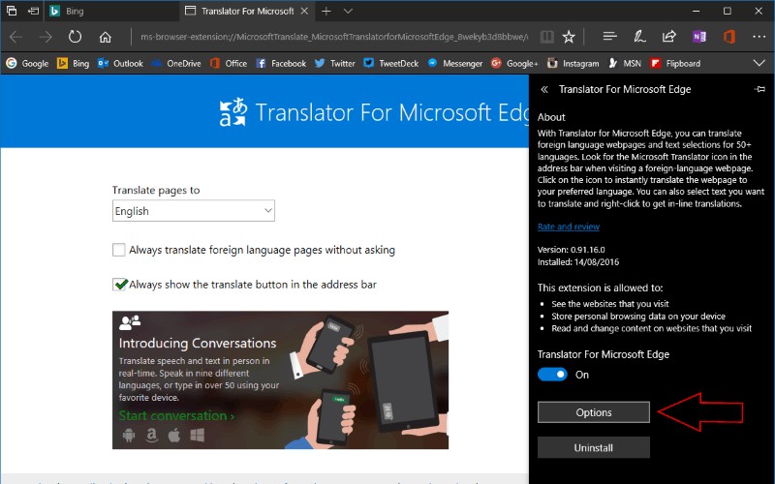The height and width of the screenshot is (484, 775).
Task: Go back with the browser back arrow
Action: (x=15, y=37)
